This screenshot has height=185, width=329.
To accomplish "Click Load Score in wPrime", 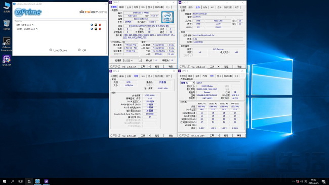I will (58, 50).
